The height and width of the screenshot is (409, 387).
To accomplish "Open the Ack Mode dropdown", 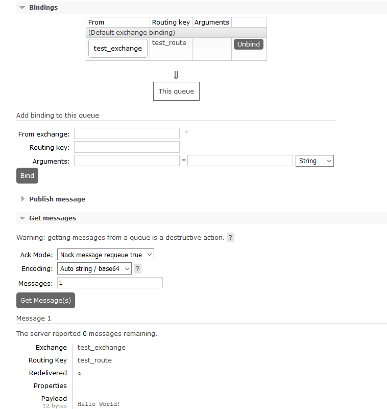I will (x=106, y=255).
